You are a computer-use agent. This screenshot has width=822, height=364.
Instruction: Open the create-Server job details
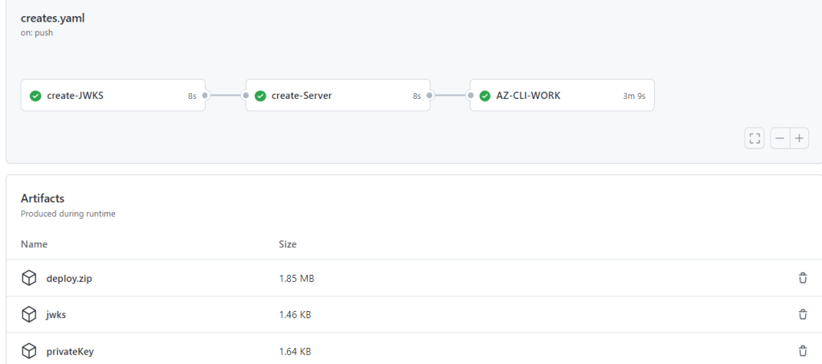pyautogui.click(x=301, y=96)
